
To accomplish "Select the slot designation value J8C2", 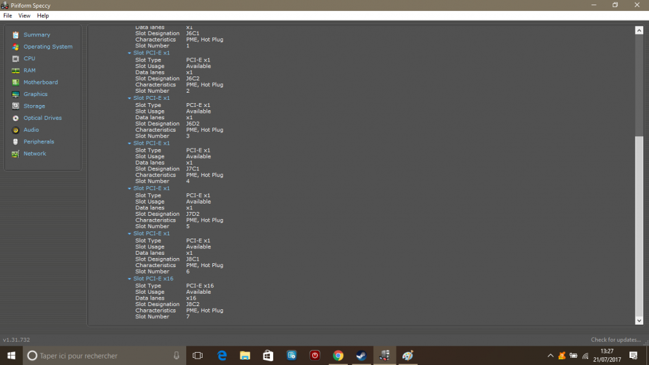I will click(193, 304).
